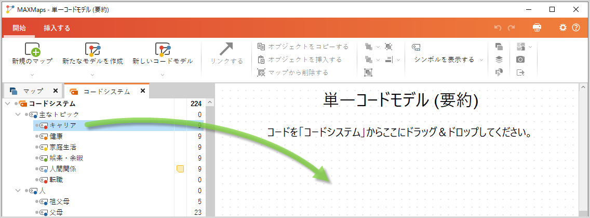The height and width of the screenshot is (218, 590).
Task: Click マップから削除する
Action: pyautogui.click(x=293, y=72)
